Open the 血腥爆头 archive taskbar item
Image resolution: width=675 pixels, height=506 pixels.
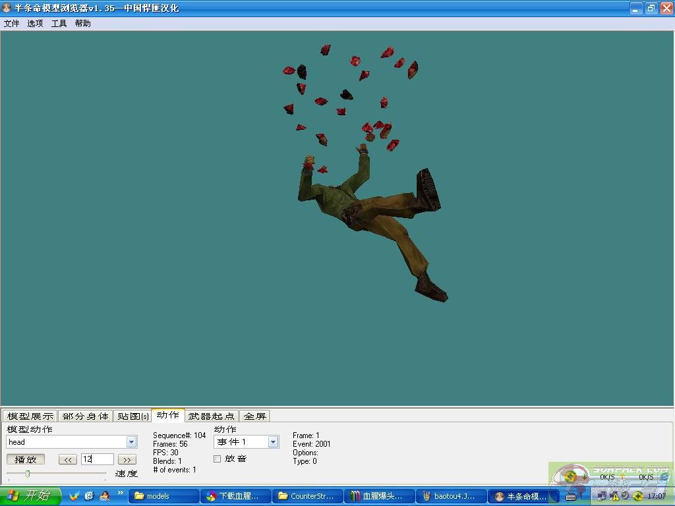(379, 496)
